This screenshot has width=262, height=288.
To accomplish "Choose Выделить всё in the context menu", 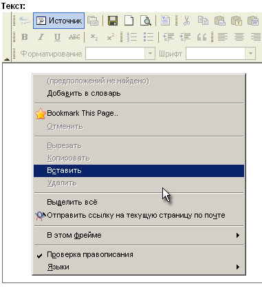I will (x=139, y=203).
